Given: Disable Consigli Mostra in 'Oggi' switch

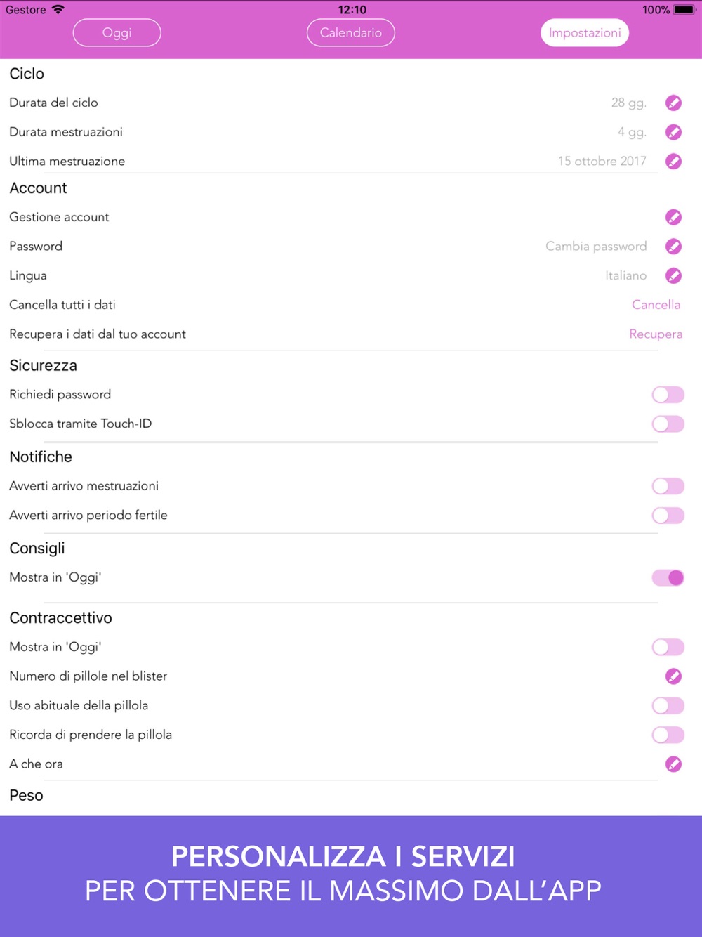Looking at the screenshot, I should pos(668,578).
